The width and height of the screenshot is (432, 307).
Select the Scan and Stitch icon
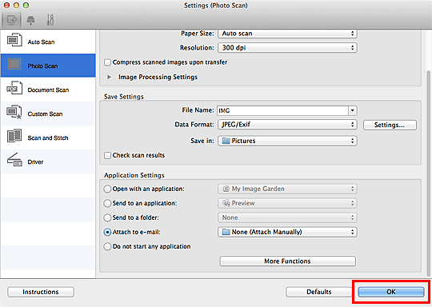tap(14, 136)
